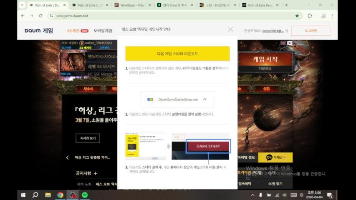Open the network tray icon
Viewport: 356px width, 200px height.
(277, 195)
